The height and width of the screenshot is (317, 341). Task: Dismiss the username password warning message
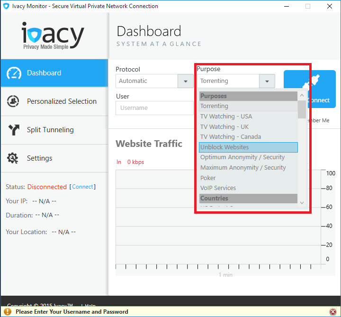pos(333,312)
